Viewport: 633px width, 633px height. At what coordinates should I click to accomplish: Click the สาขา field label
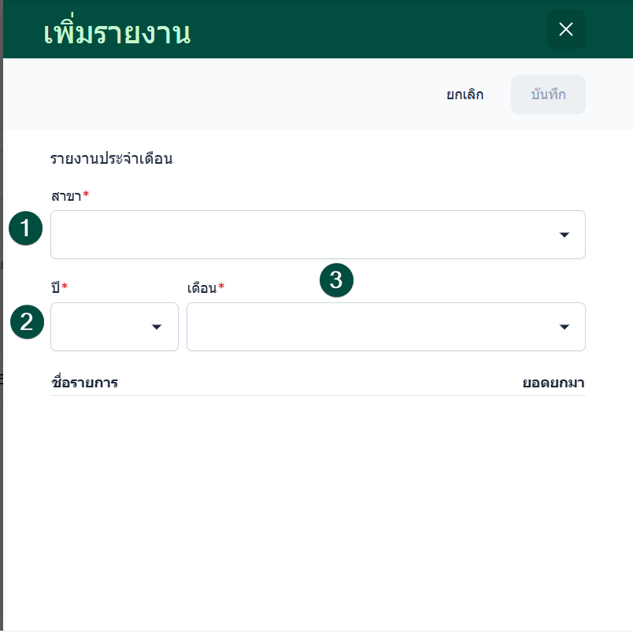[x=66, y=196]
